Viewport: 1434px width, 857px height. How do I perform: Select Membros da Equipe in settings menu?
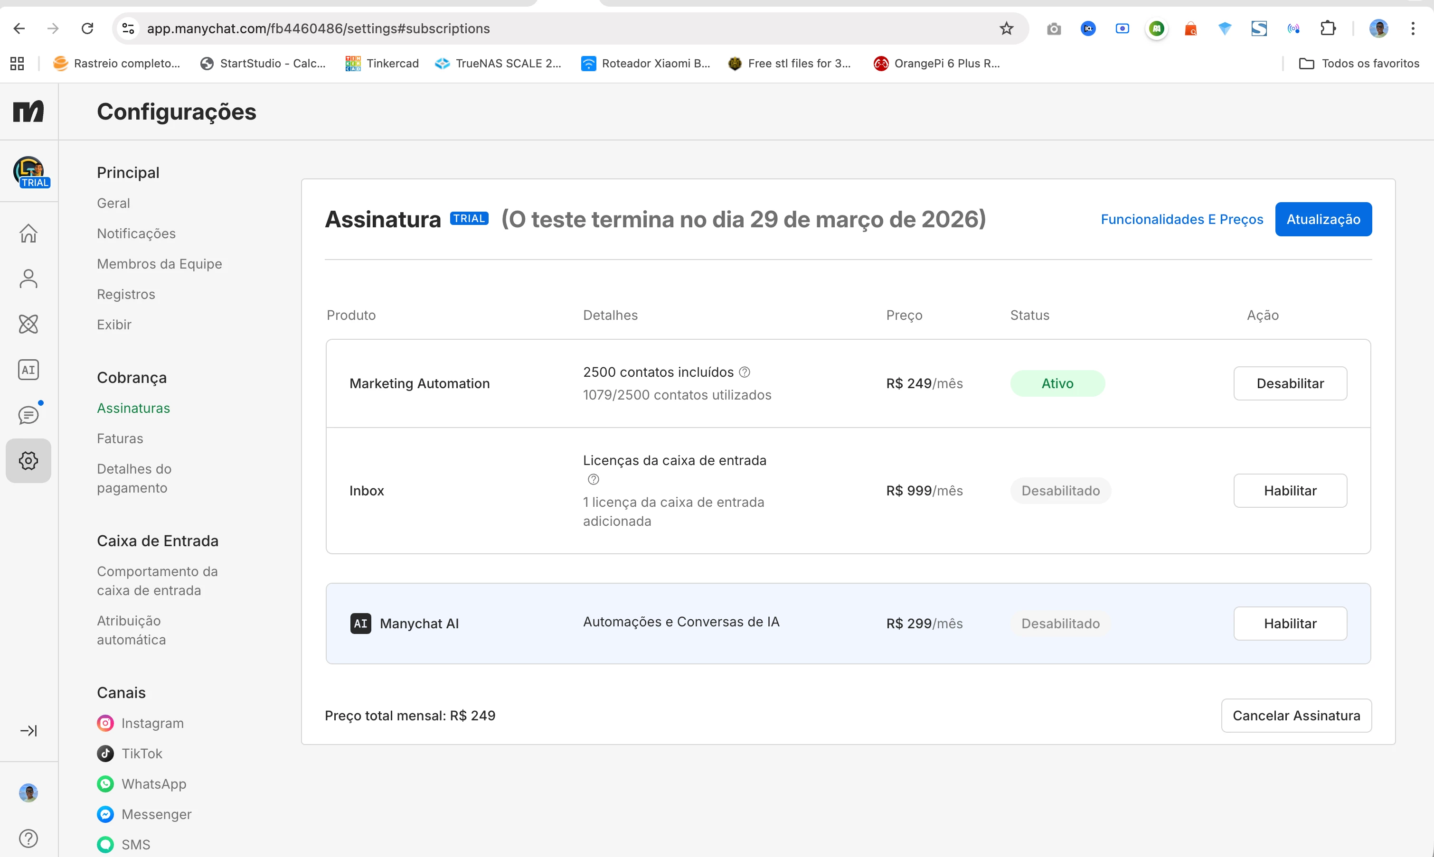(160, 264)
